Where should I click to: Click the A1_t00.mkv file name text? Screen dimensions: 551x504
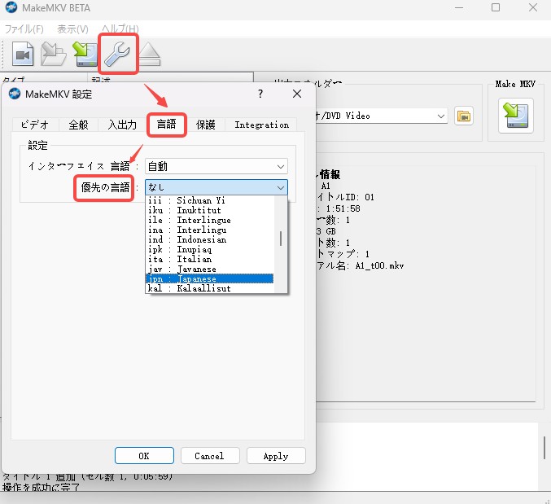pos(379,265)
